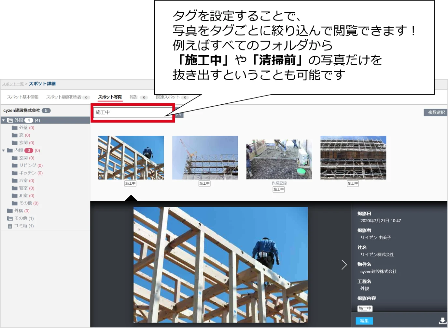Click the 寝室 folder icon

pos(15,188)
